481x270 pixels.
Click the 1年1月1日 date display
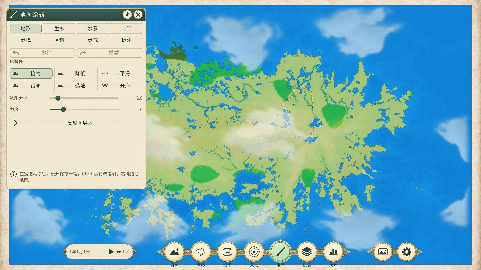click(80, 252)
